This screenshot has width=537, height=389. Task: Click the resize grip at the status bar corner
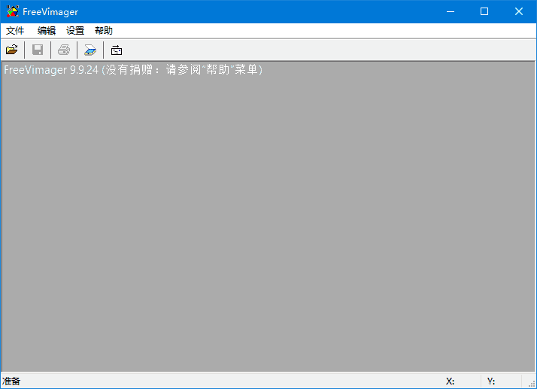[532, 384]
